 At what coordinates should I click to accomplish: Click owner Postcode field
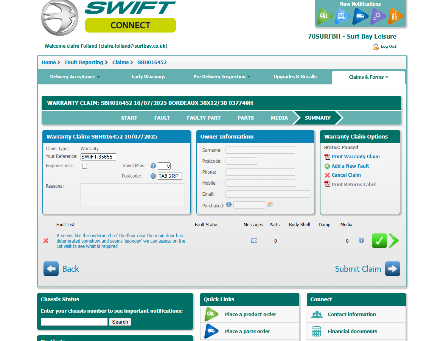(x=241, y=161)
